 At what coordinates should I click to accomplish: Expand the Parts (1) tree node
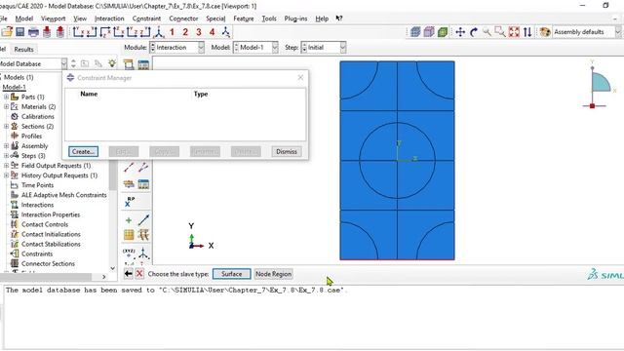point(6,97)
